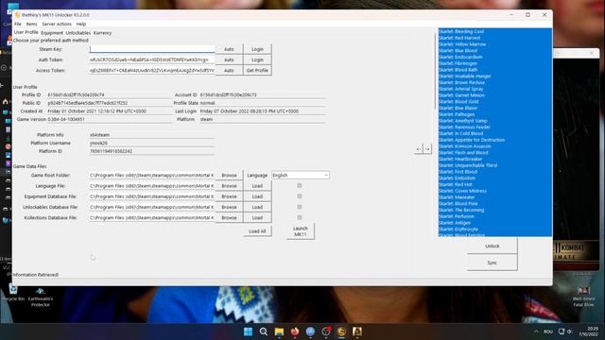
Task: Browse for the Kollections Database File
Action: (229, 218)
